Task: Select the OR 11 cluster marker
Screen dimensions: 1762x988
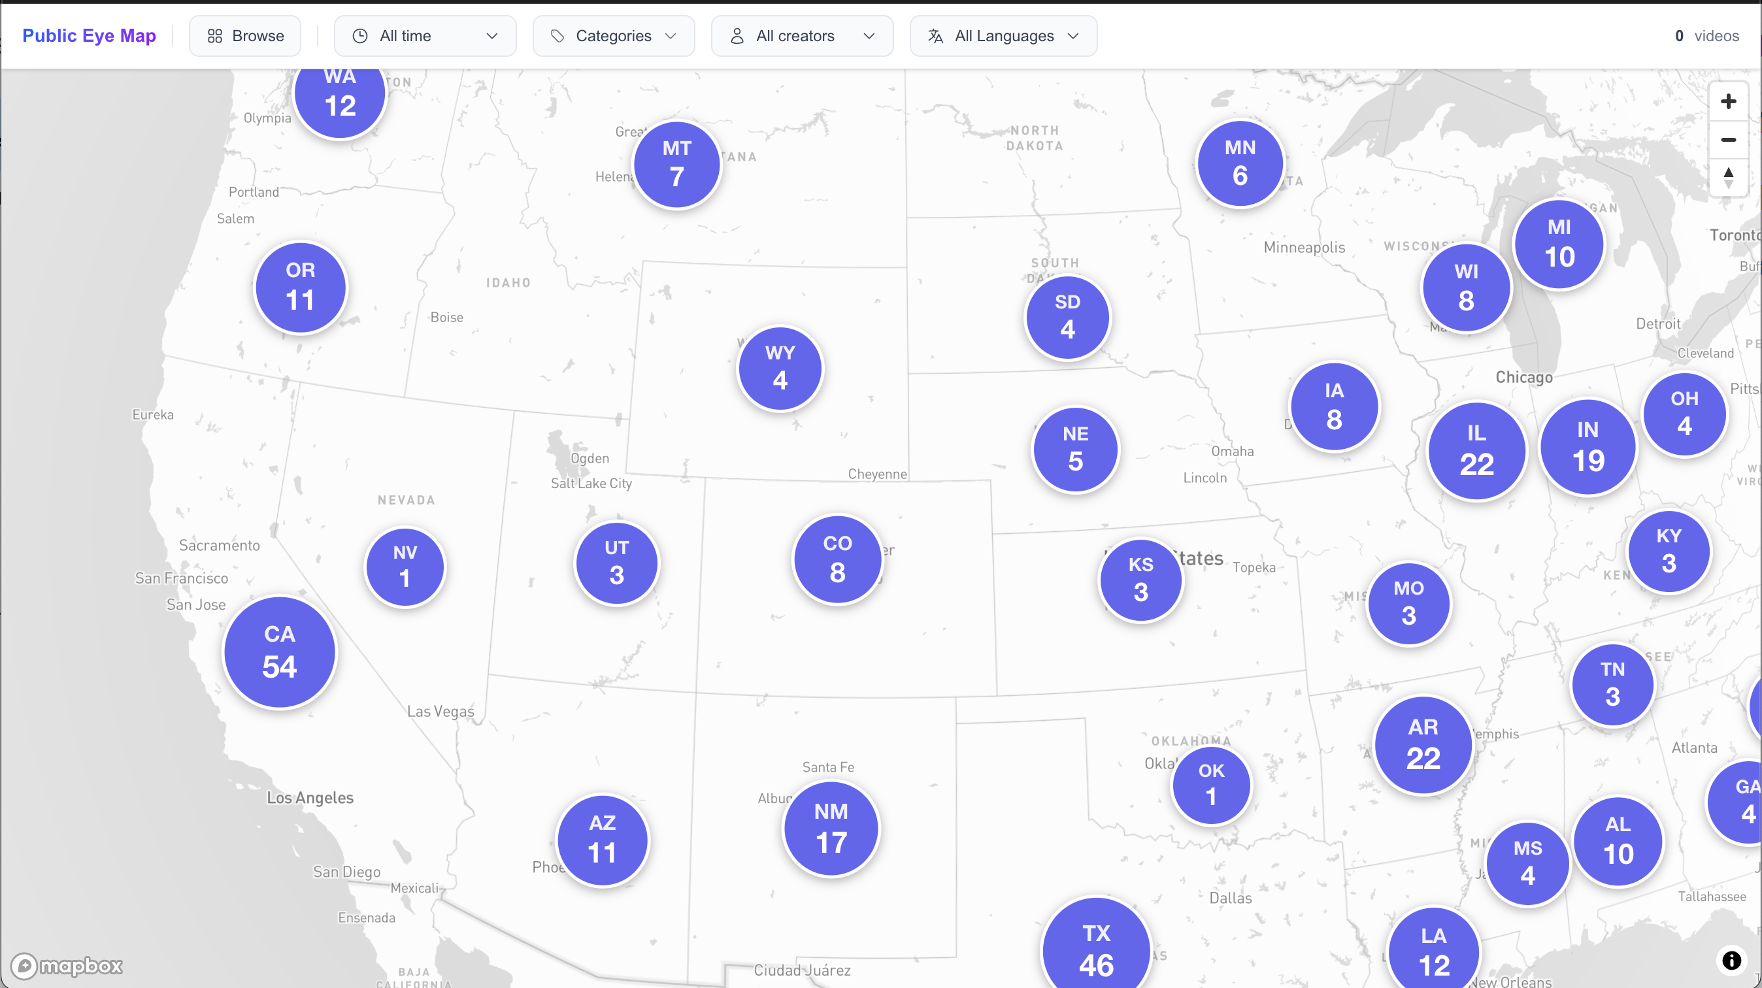Action: coord(300,288)
